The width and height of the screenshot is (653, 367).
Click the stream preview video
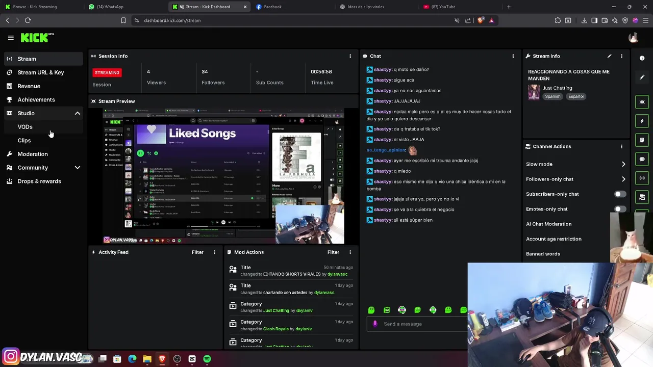223,176
